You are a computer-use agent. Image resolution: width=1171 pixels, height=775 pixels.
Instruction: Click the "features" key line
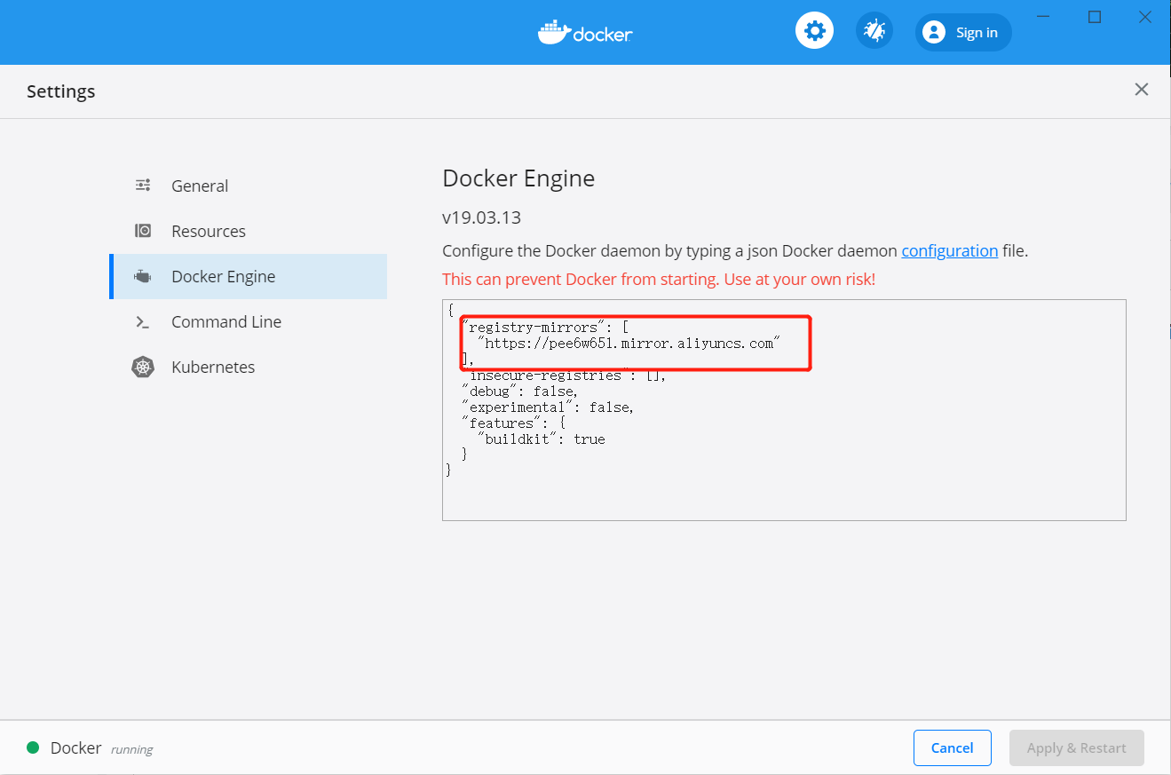point(514,423)
